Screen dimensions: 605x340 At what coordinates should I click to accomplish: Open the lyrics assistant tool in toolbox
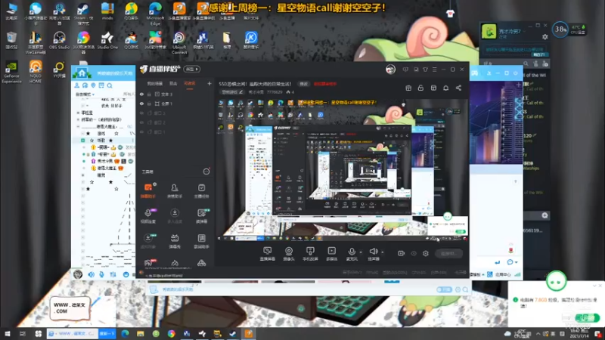tap(201, 241)
